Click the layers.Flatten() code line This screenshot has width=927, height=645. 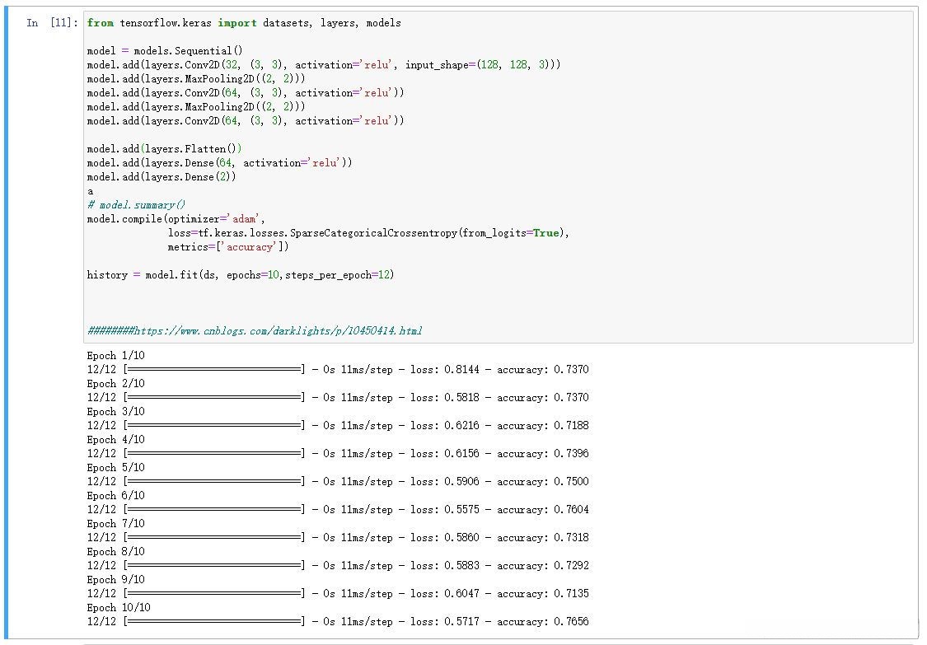[x=164, y=149]
